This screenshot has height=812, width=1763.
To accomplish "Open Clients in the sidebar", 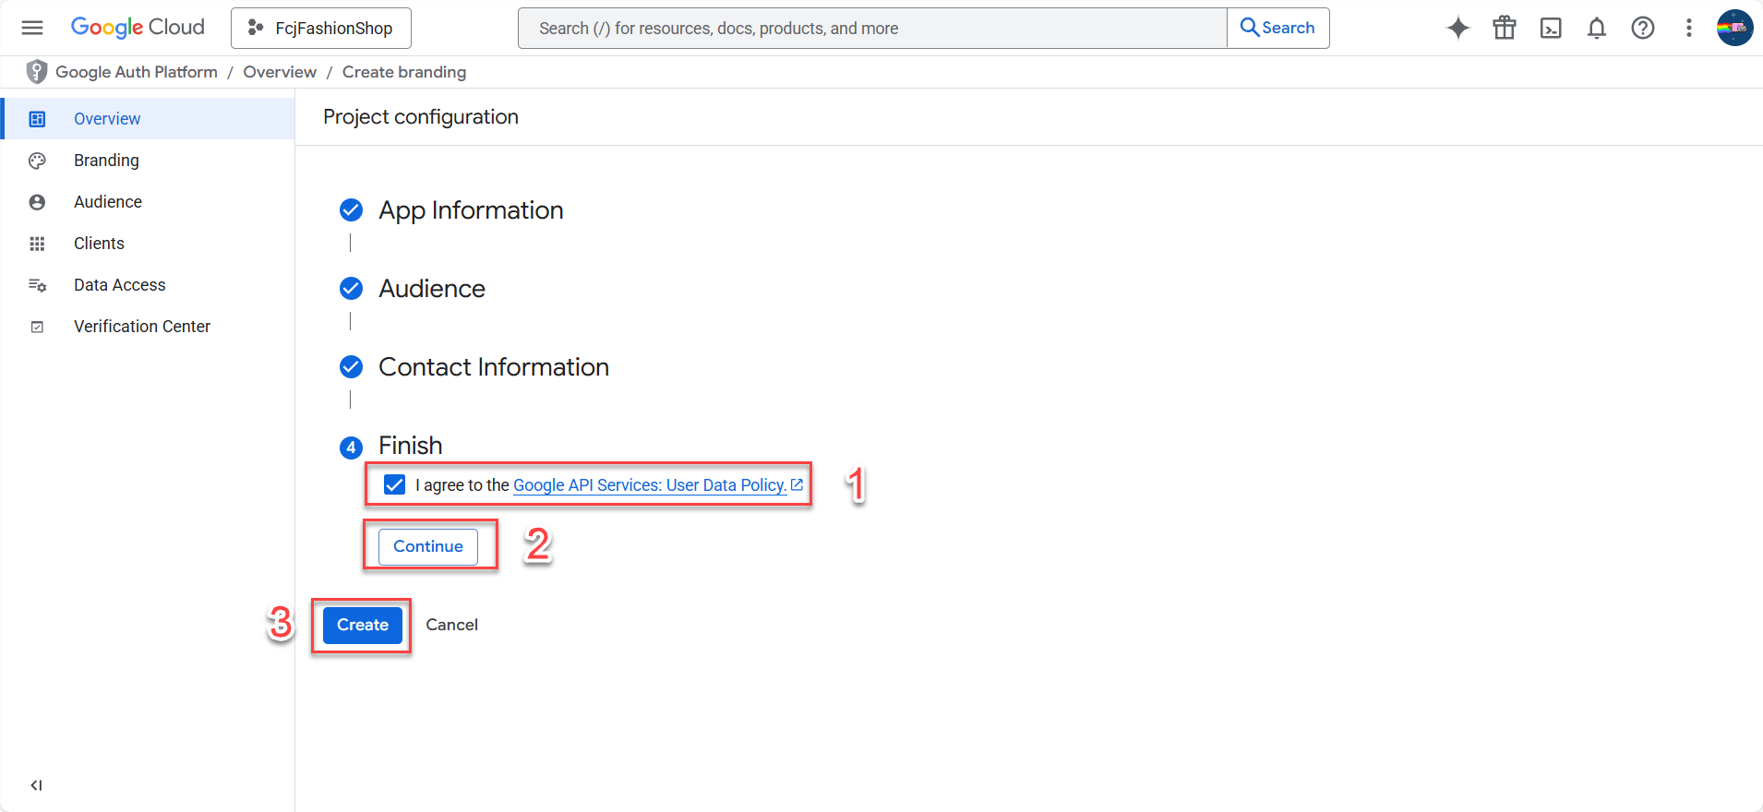I will [148, 244].
